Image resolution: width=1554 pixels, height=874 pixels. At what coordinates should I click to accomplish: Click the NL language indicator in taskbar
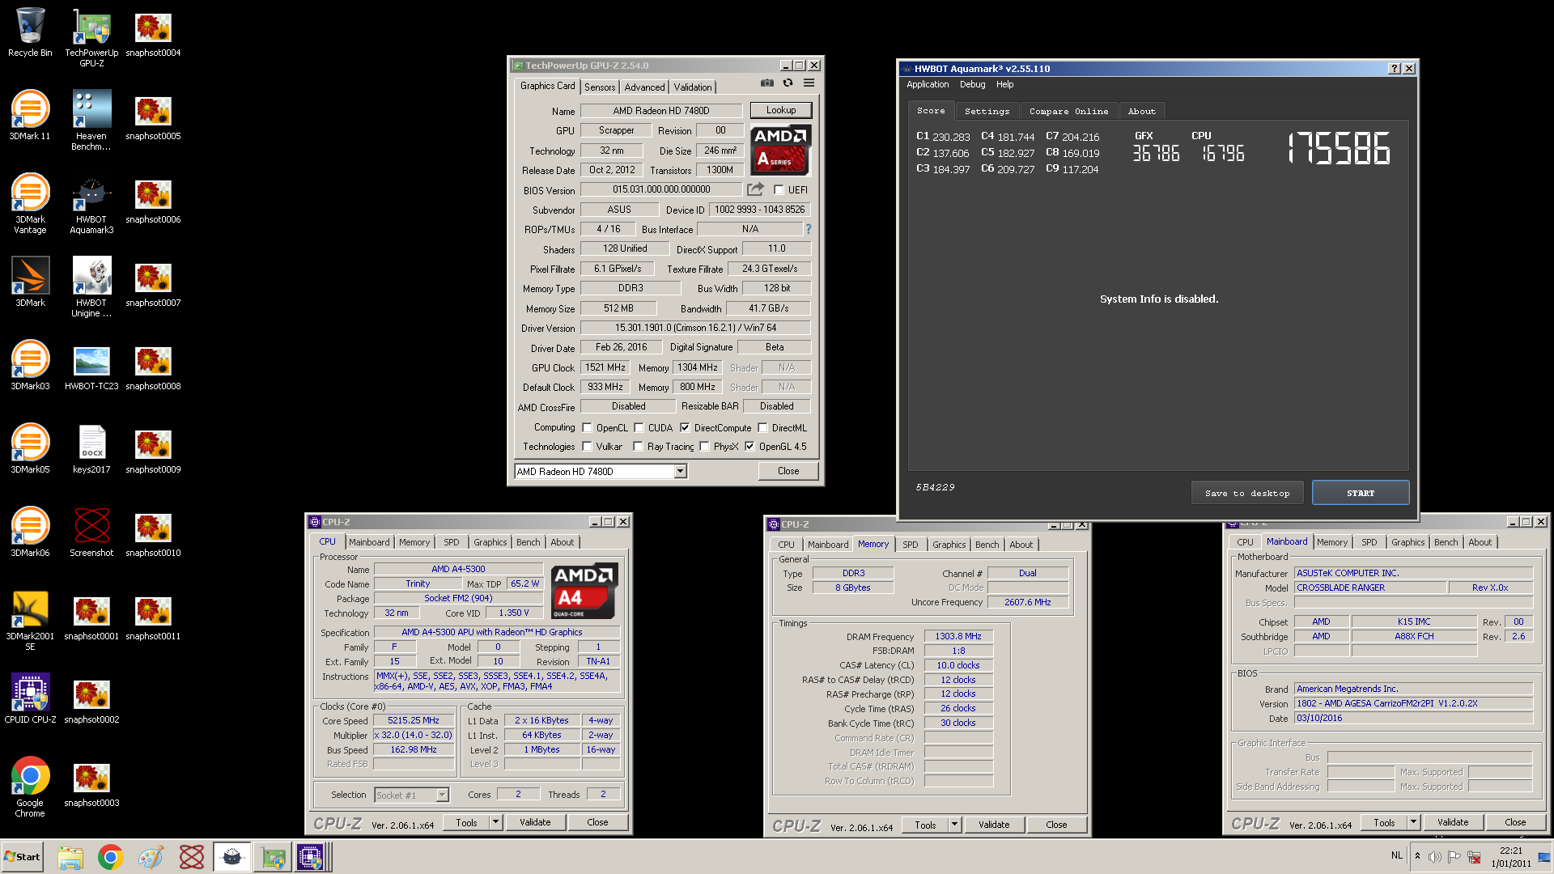(x=1396, y=855)
